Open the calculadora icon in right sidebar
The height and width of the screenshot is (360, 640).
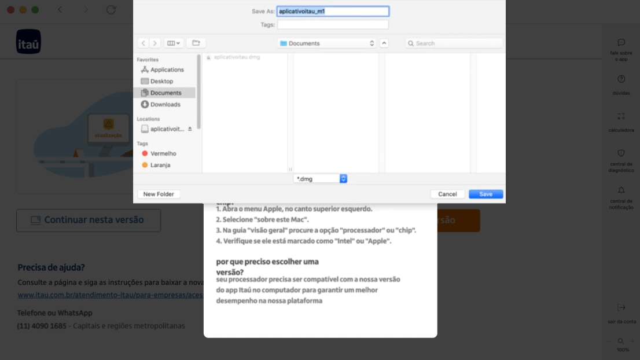(x=621, y=117)
